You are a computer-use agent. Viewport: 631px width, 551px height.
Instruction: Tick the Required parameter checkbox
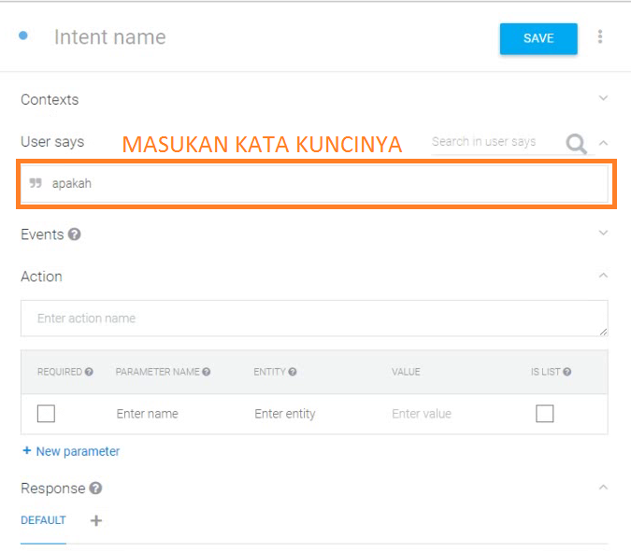[x=46, y=414]
